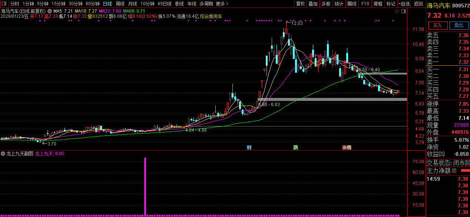Select the 日线 daily period
Screen dimensions: 470x217
107,4
